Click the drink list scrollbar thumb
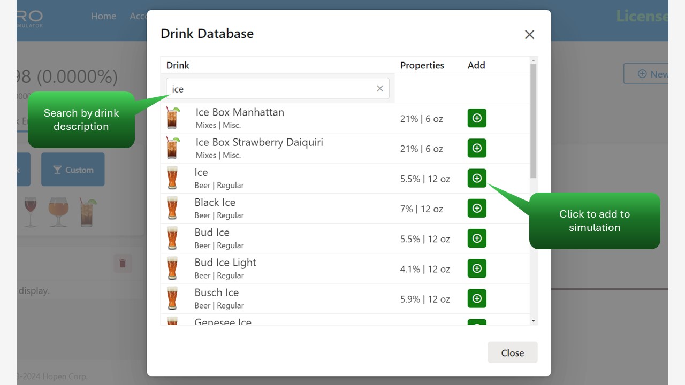The height and width of the screenshot is (385, 685). coord(533,121)
